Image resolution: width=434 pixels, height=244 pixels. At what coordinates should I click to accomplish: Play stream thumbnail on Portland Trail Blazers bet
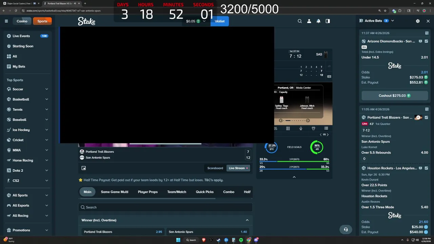coord(418,118)
